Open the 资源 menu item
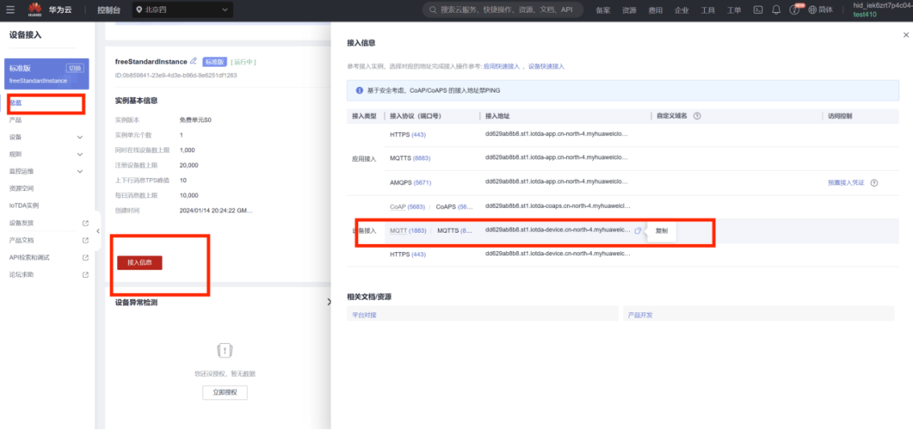The width and height of the screenshot is (913, 430). [629, 10]
